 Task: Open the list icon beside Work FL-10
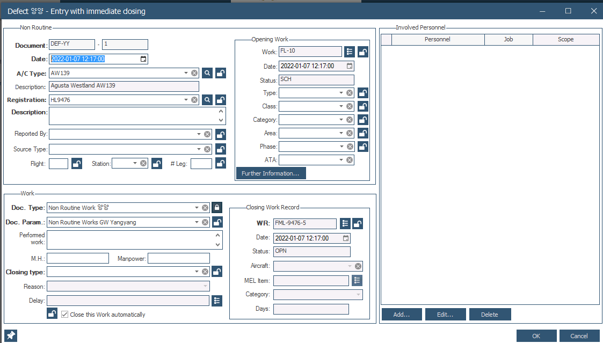click(350, 52)
